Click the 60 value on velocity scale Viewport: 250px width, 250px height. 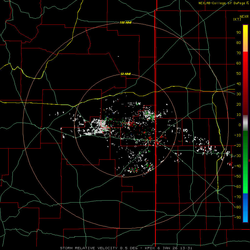pyautogui.click(x=239, y=63)
